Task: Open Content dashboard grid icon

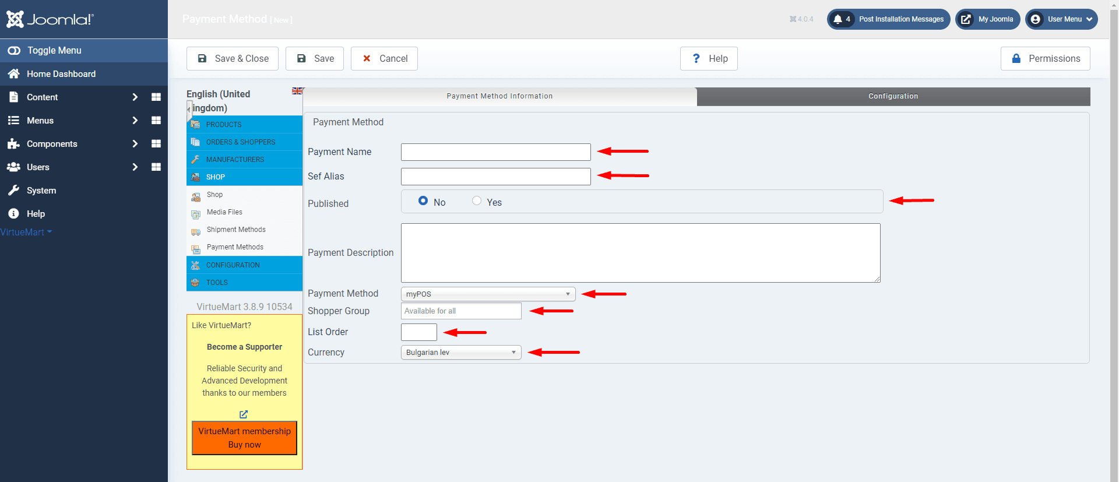Action: (x=156, y=97)
